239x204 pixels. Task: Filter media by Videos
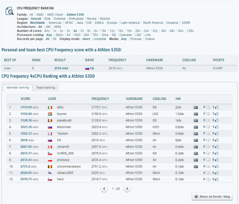[150, 39]
